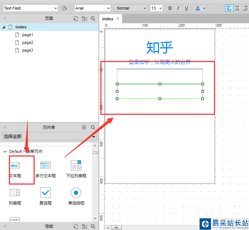Viewport: 249px width, 230px height.
Task: Open the Normal font weight dropdown
Action: click(x=130, y=8)
